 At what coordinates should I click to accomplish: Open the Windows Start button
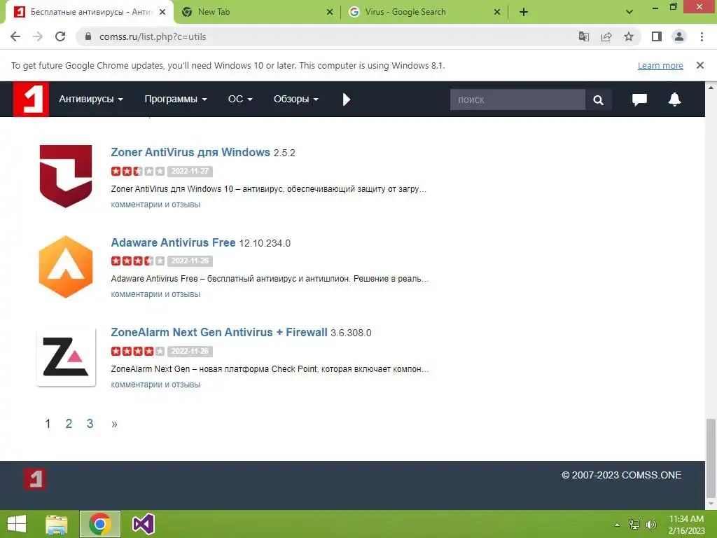tap(17, 524)
